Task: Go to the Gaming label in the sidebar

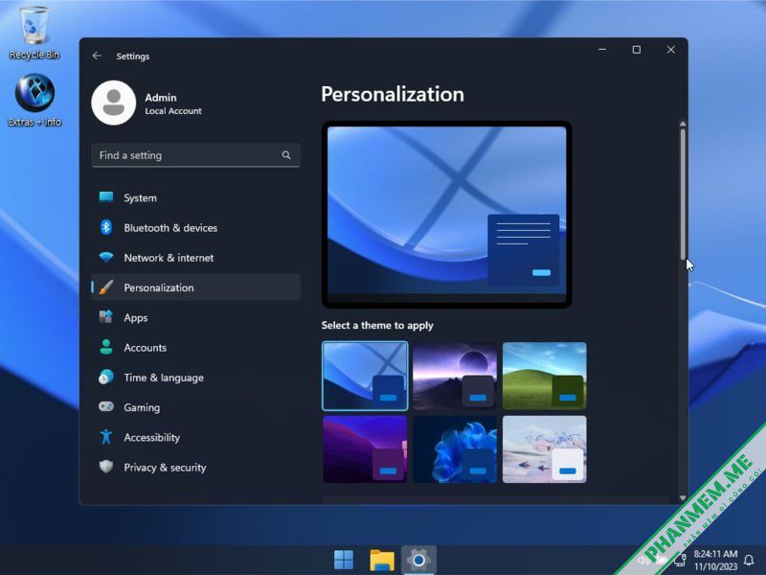Action: 142,407
